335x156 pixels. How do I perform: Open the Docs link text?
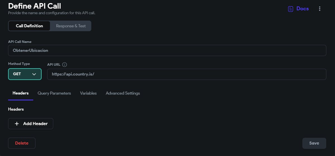[303, 9]
